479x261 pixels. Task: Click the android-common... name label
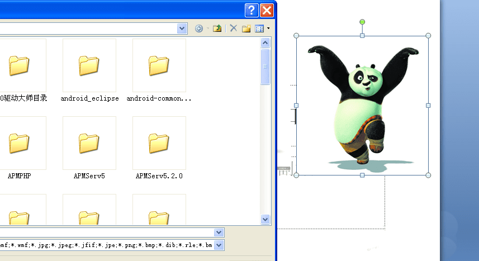pyautogui.click(x=159, y=98)
